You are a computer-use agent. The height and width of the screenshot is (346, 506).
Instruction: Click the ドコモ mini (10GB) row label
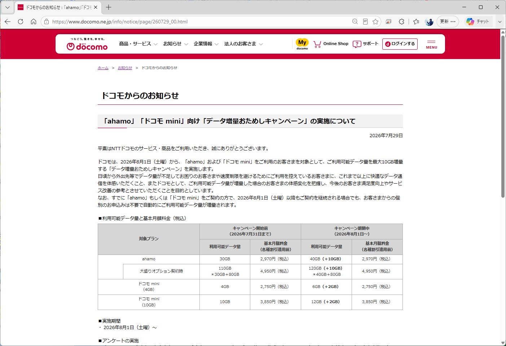point(149,302)
